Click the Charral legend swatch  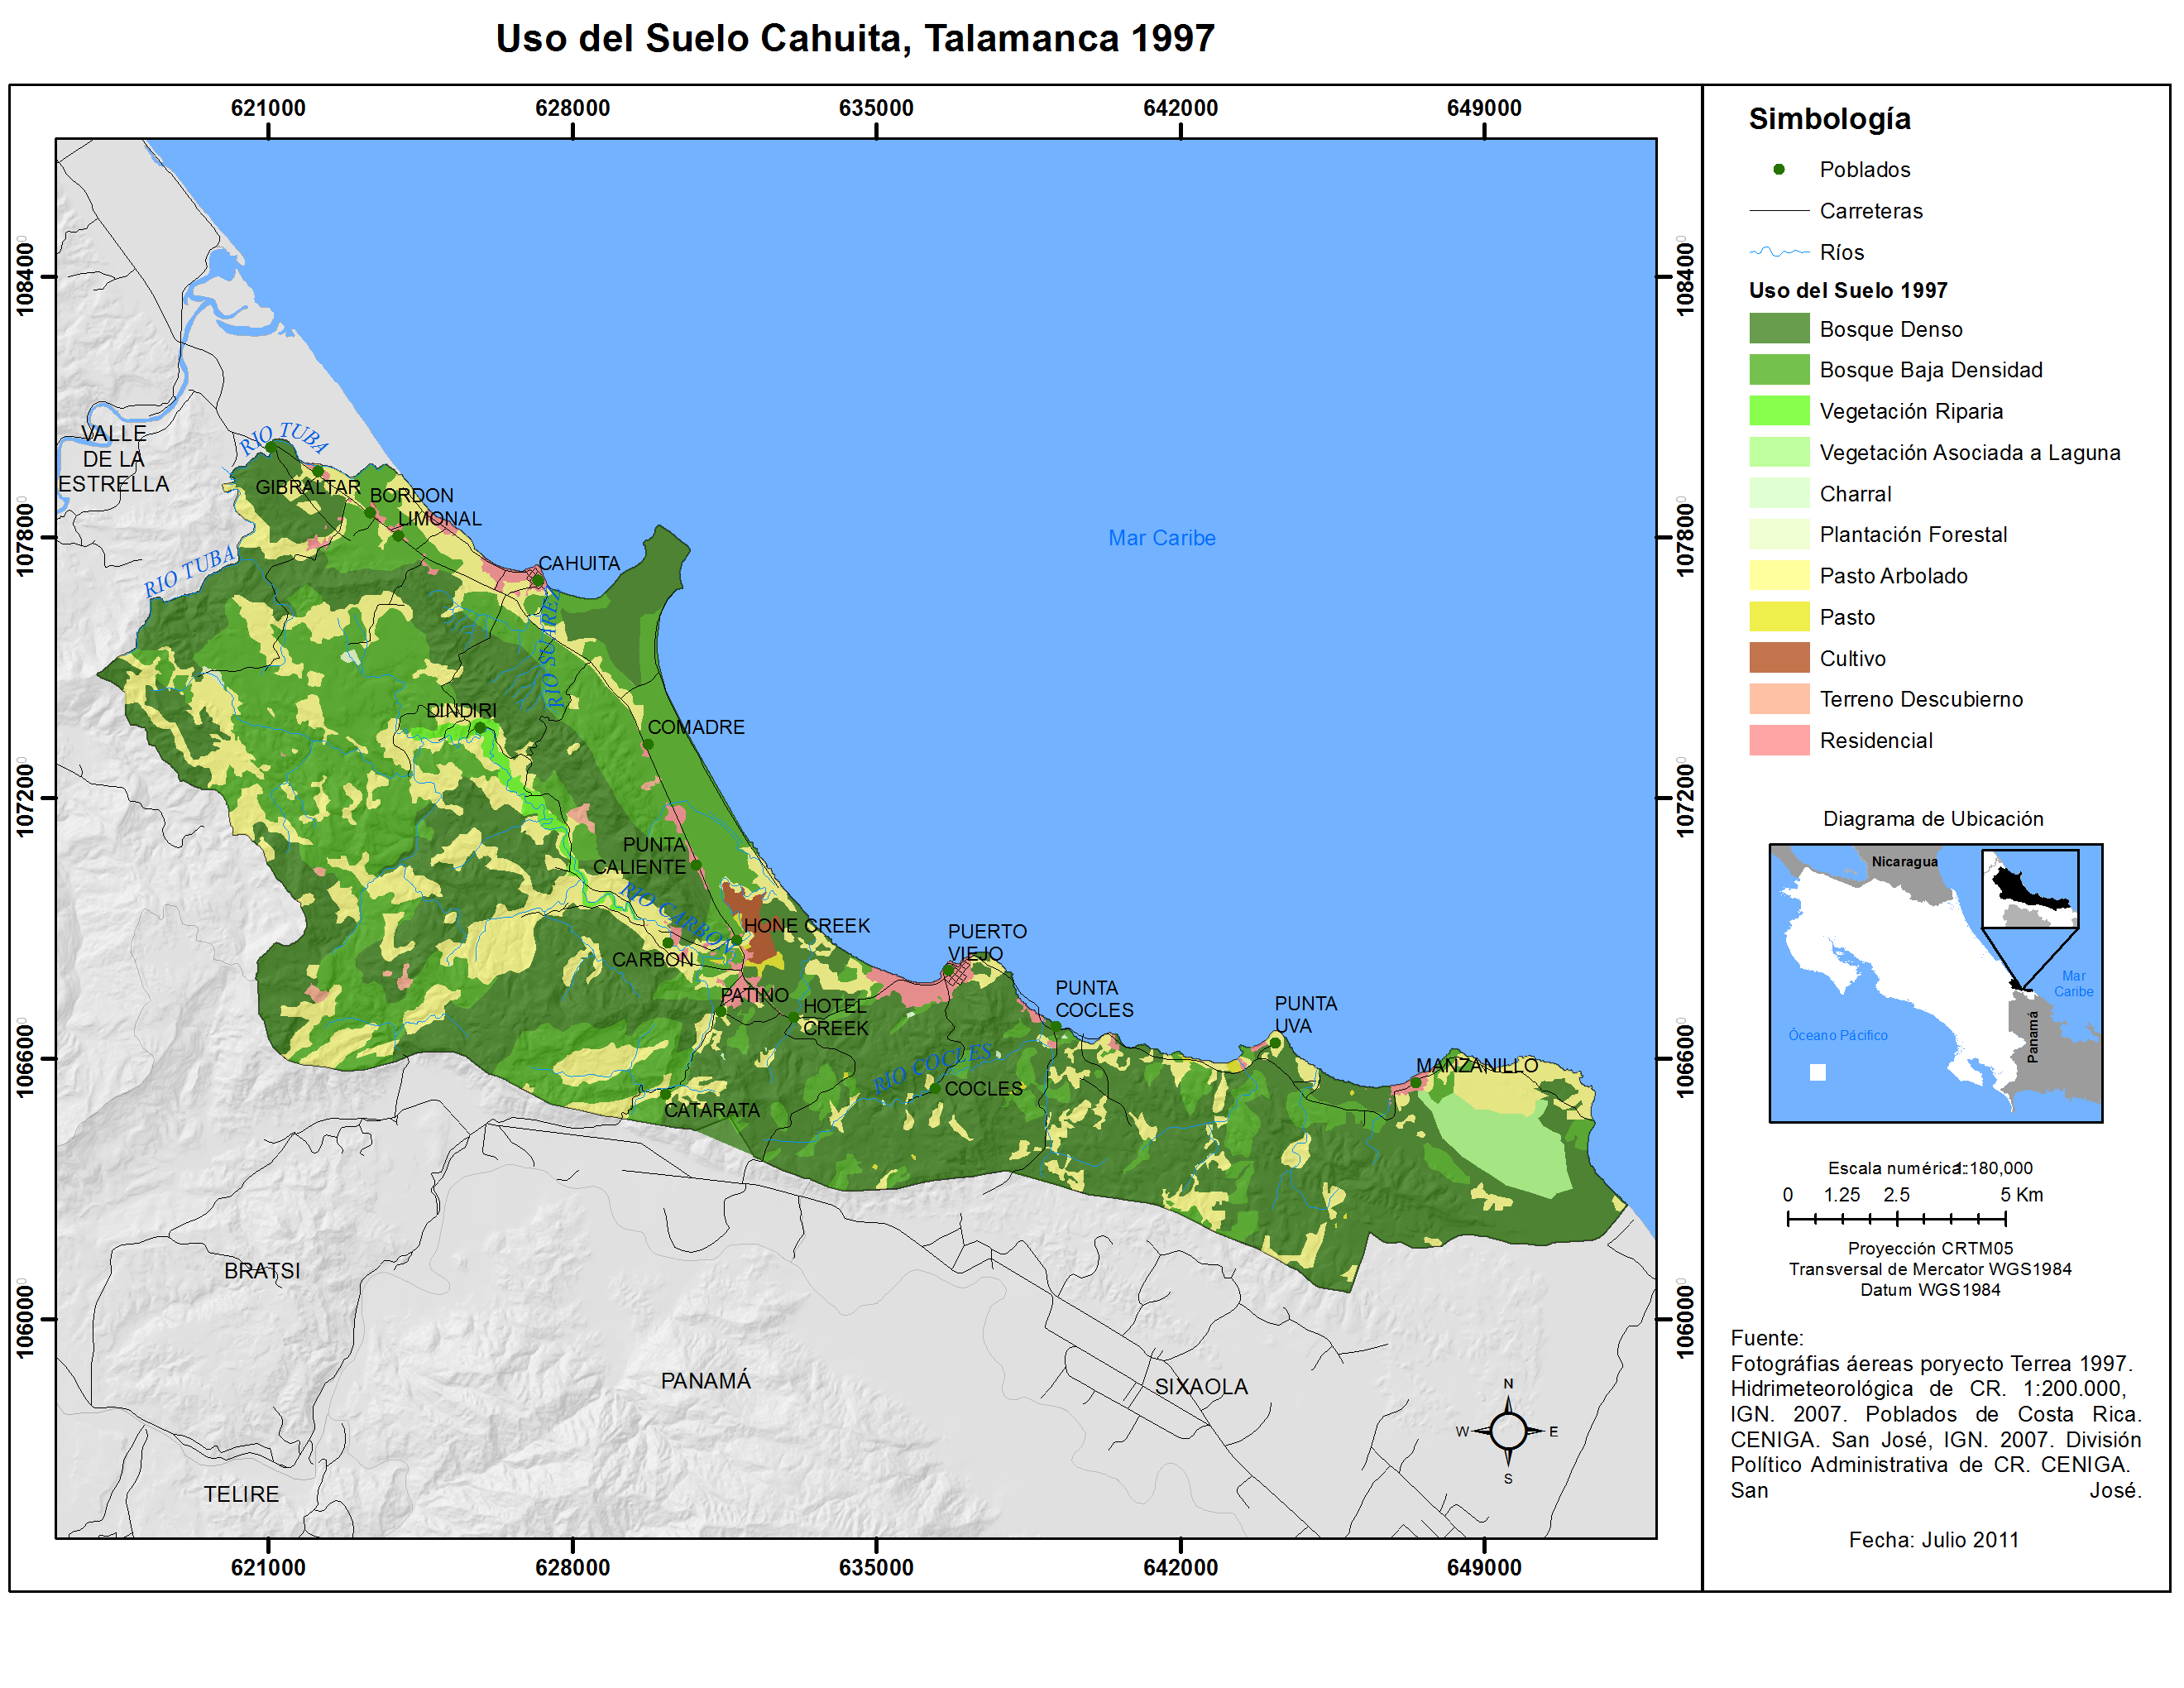click(1779, 493)
